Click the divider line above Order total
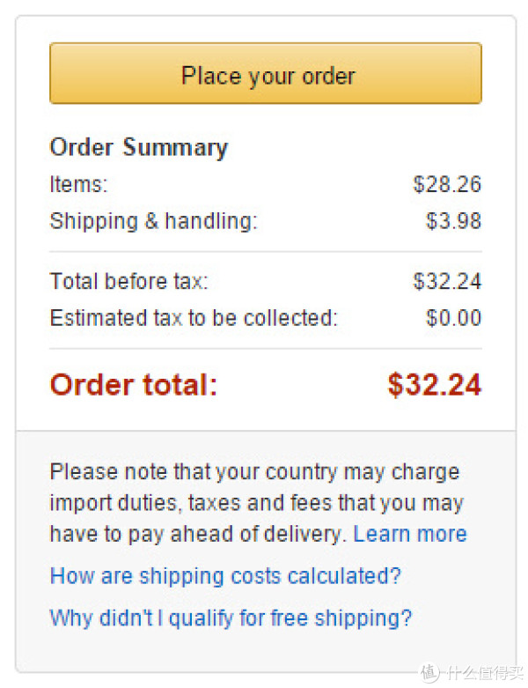528x688 pixels. pos(266,349)
